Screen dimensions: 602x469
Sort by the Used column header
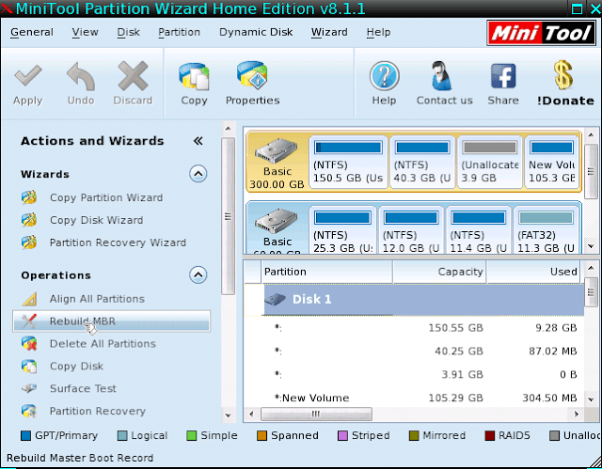(x=533, y=272)
